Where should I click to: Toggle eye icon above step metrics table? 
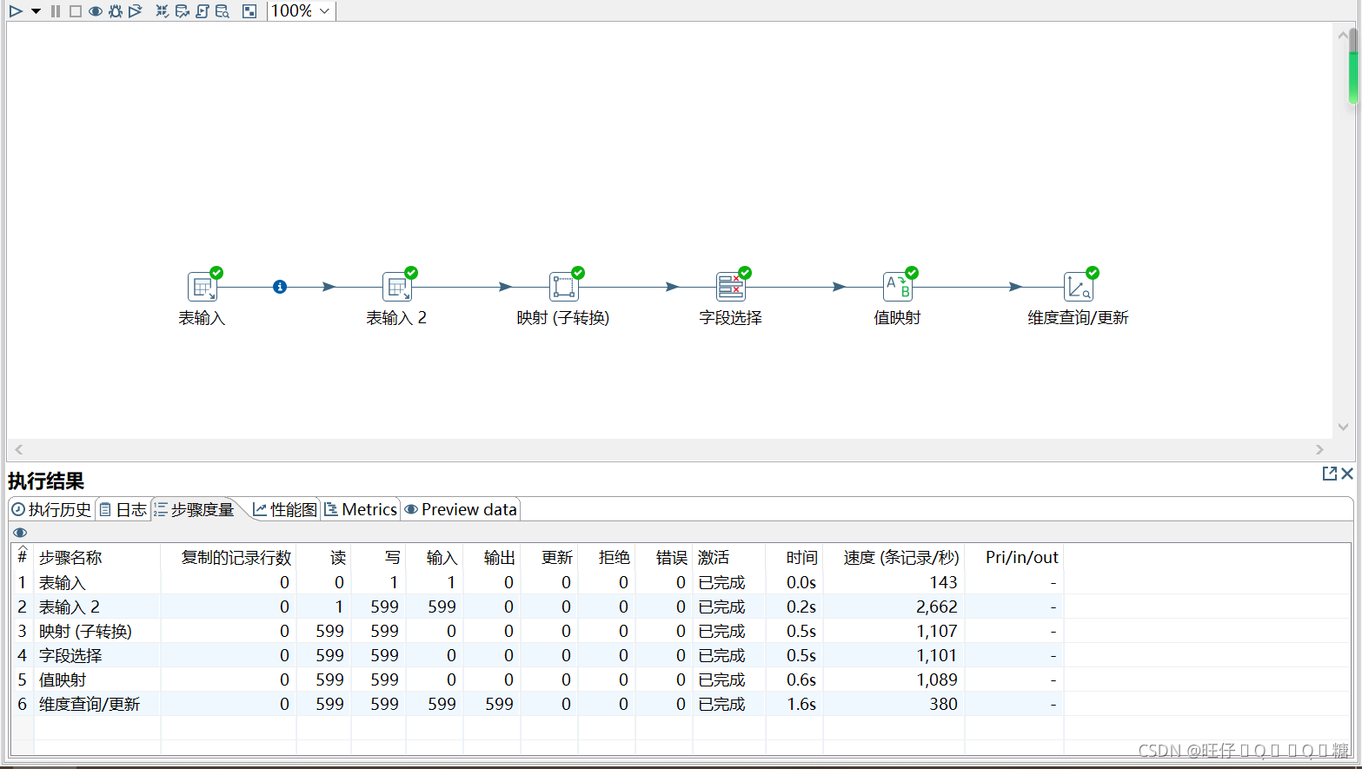tap(20, 533)
